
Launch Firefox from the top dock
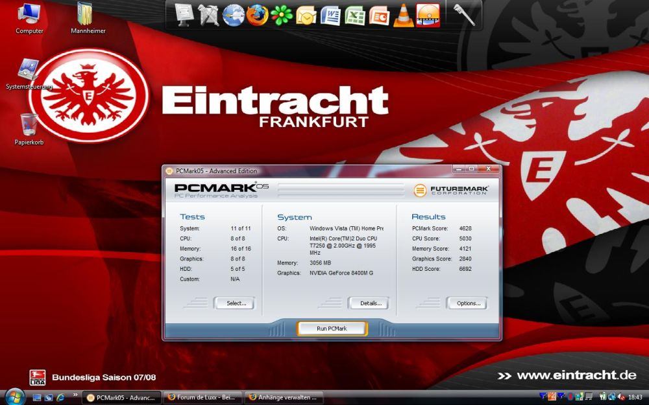point(257,16)
